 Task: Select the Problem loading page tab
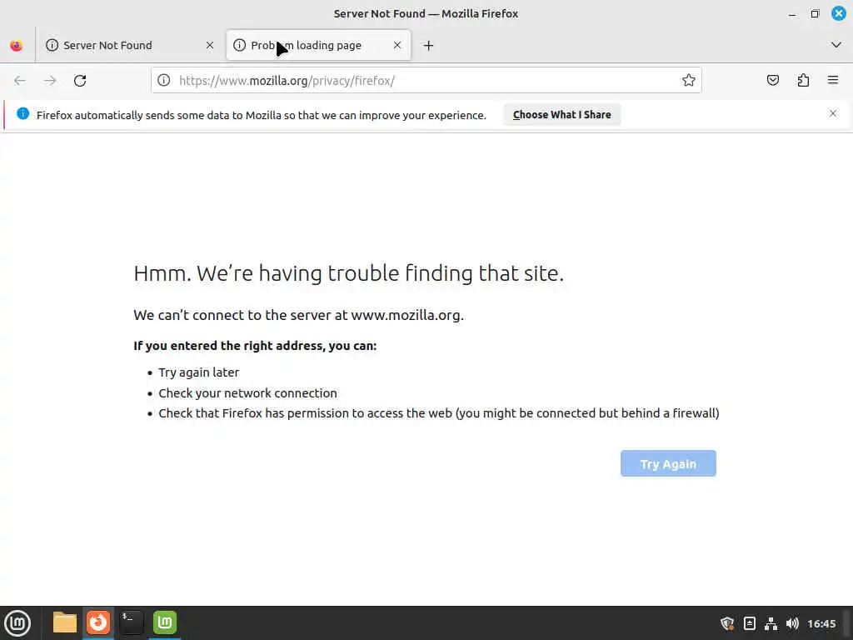tap(318, 45)
